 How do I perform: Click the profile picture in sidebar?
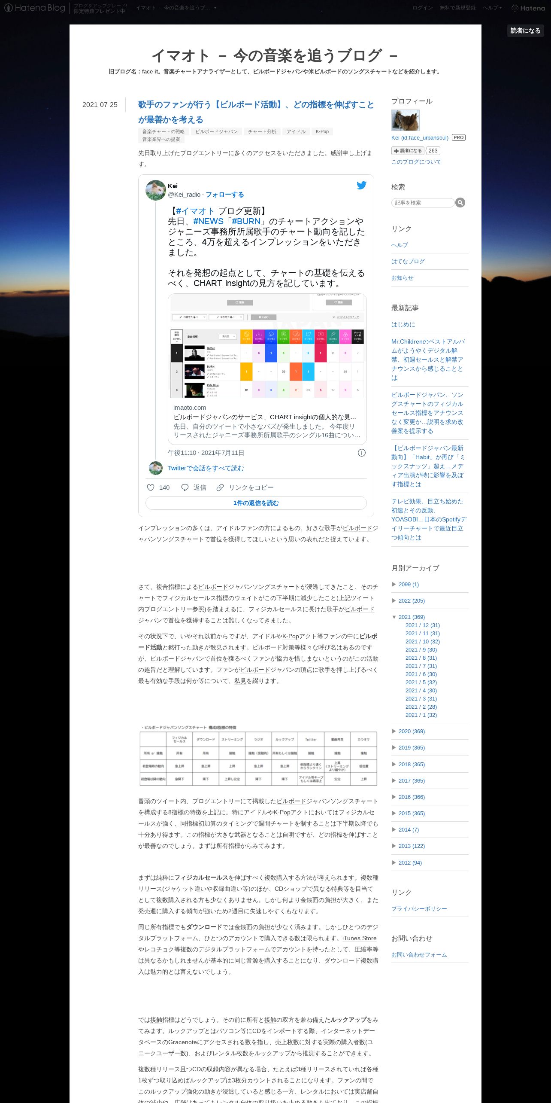click(x=405, y=120)
